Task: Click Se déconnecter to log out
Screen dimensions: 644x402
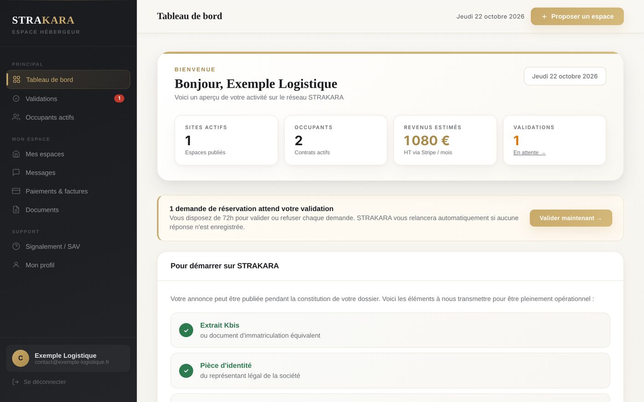Action: click(45, 382)
